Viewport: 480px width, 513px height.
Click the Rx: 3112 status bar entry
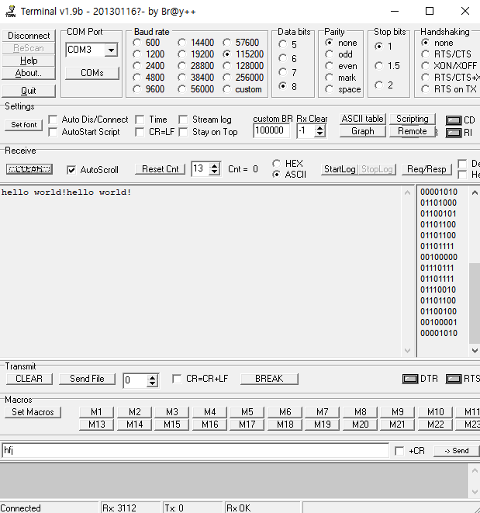point(129,508)
